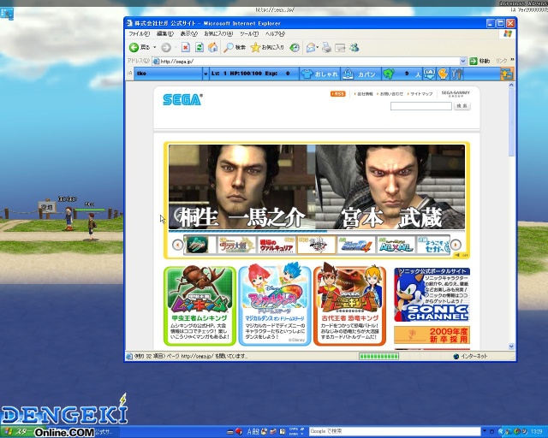Open the サイトマップ link

click(x=420, y=94)
